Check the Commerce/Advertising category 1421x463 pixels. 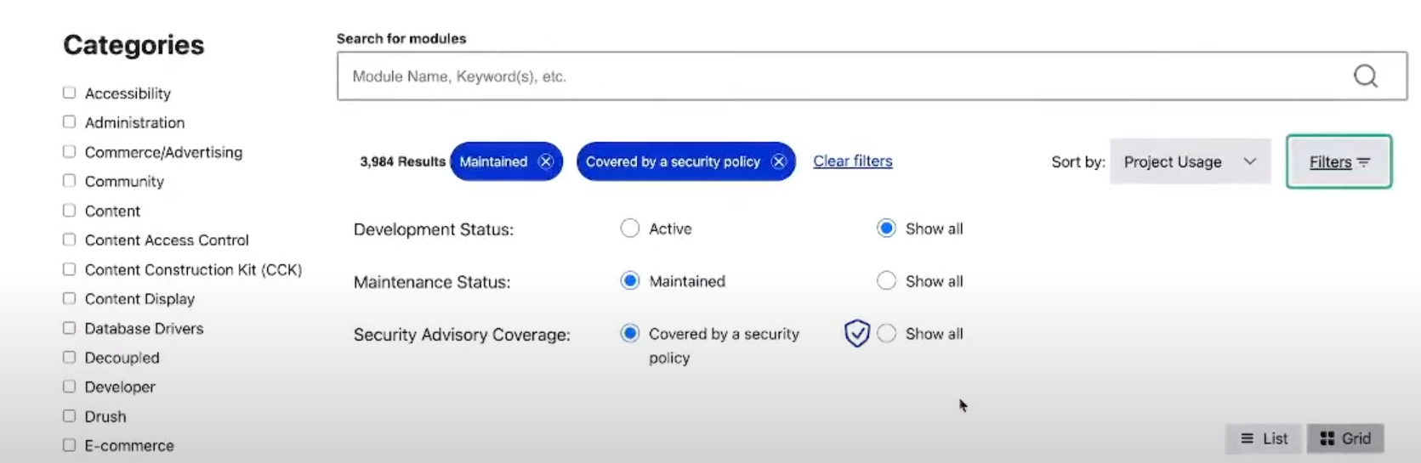(69, 151)
